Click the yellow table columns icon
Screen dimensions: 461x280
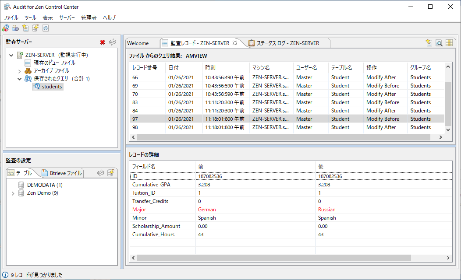449,43
